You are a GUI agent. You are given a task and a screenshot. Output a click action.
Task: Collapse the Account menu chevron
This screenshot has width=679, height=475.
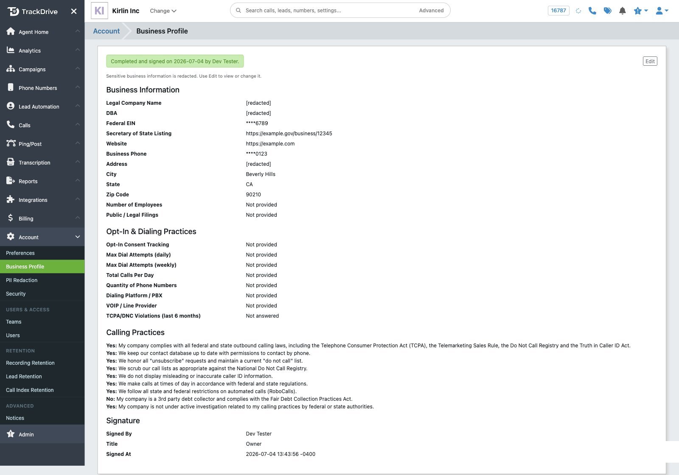point(78,237)
